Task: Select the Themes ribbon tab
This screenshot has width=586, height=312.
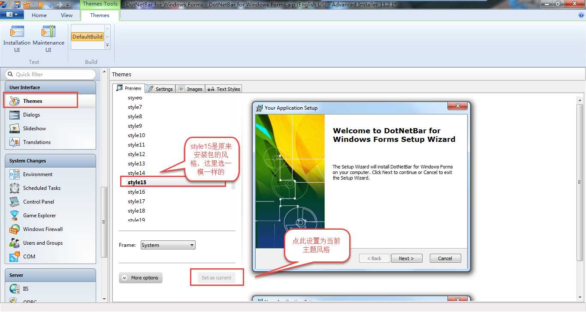Action: tap(100, 15)
